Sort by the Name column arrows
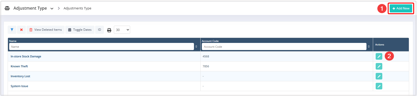This screenshot has width=417, height=96. point(196,46)
